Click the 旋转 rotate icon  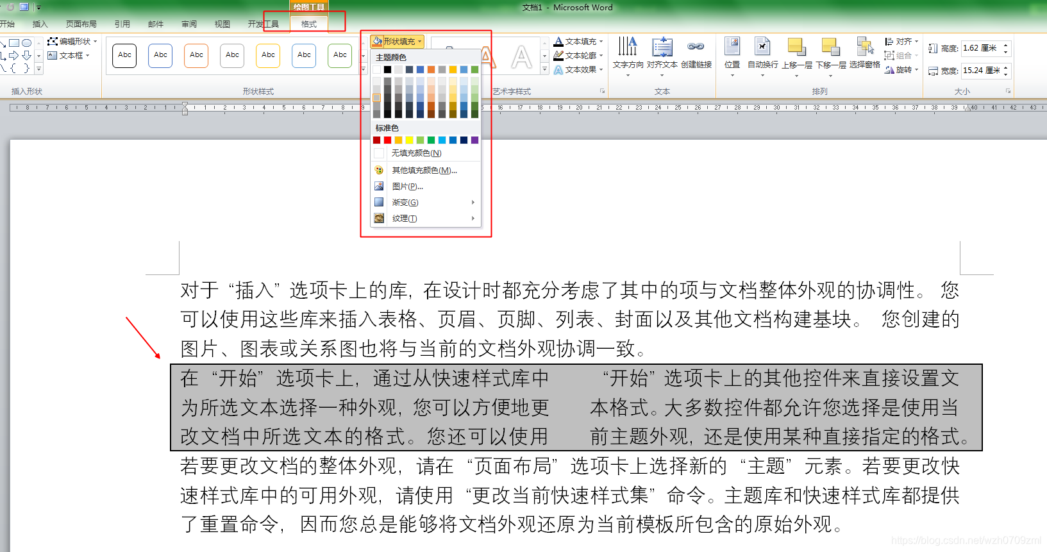click(x=889, y=69)
